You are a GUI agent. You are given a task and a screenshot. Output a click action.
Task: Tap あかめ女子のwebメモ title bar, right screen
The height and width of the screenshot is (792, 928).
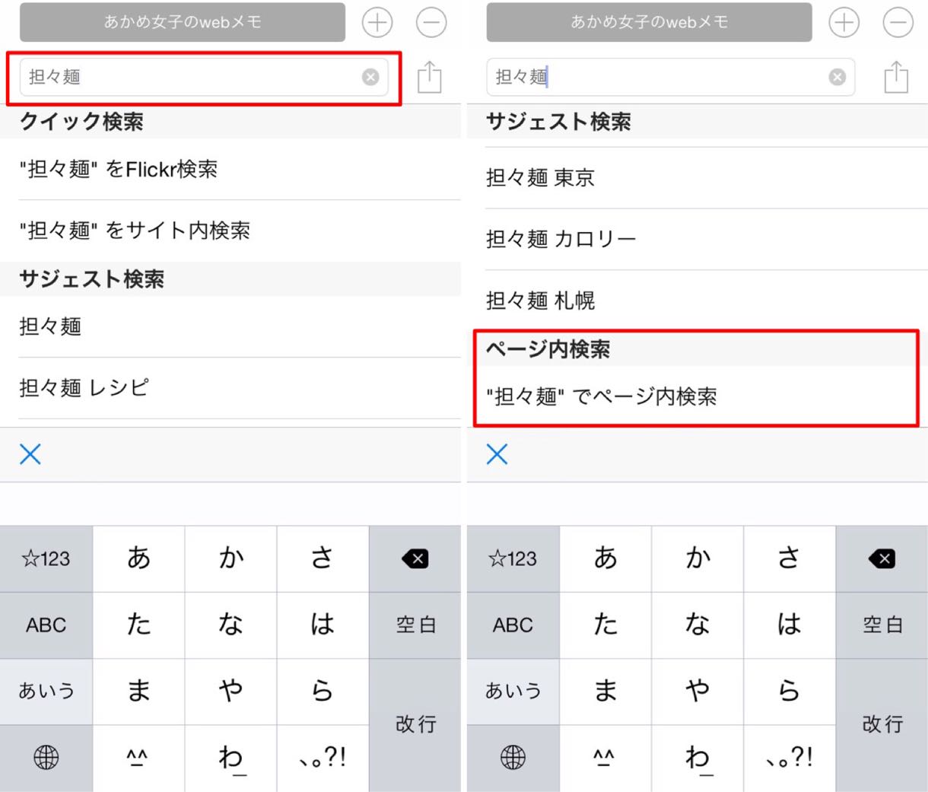650,22
